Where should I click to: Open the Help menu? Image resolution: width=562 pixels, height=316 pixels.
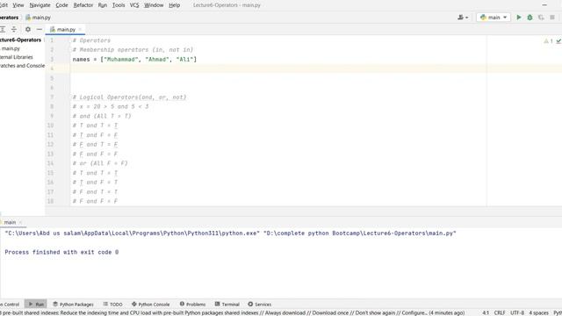coord(174,5)
